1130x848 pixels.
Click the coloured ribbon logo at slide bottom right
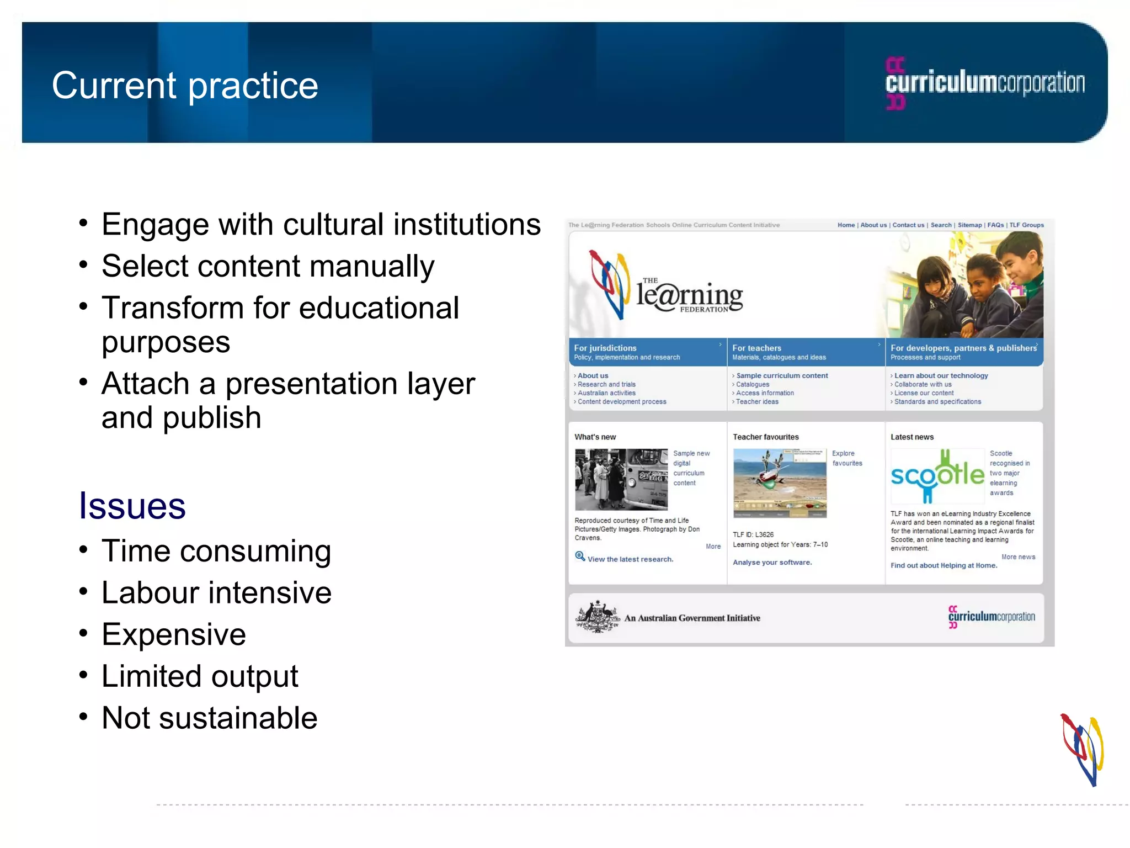[1083, 750]
